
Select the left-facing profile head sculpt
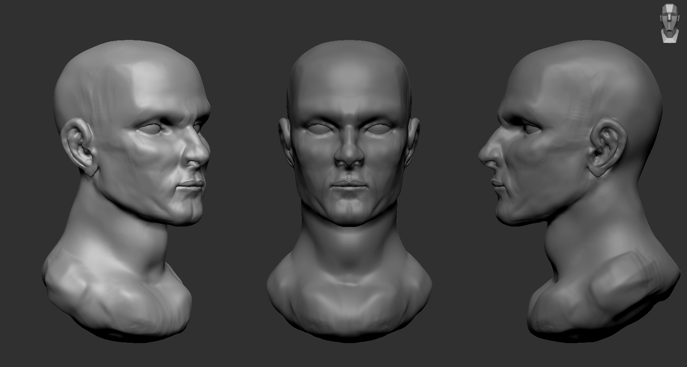tap(579, 192)
